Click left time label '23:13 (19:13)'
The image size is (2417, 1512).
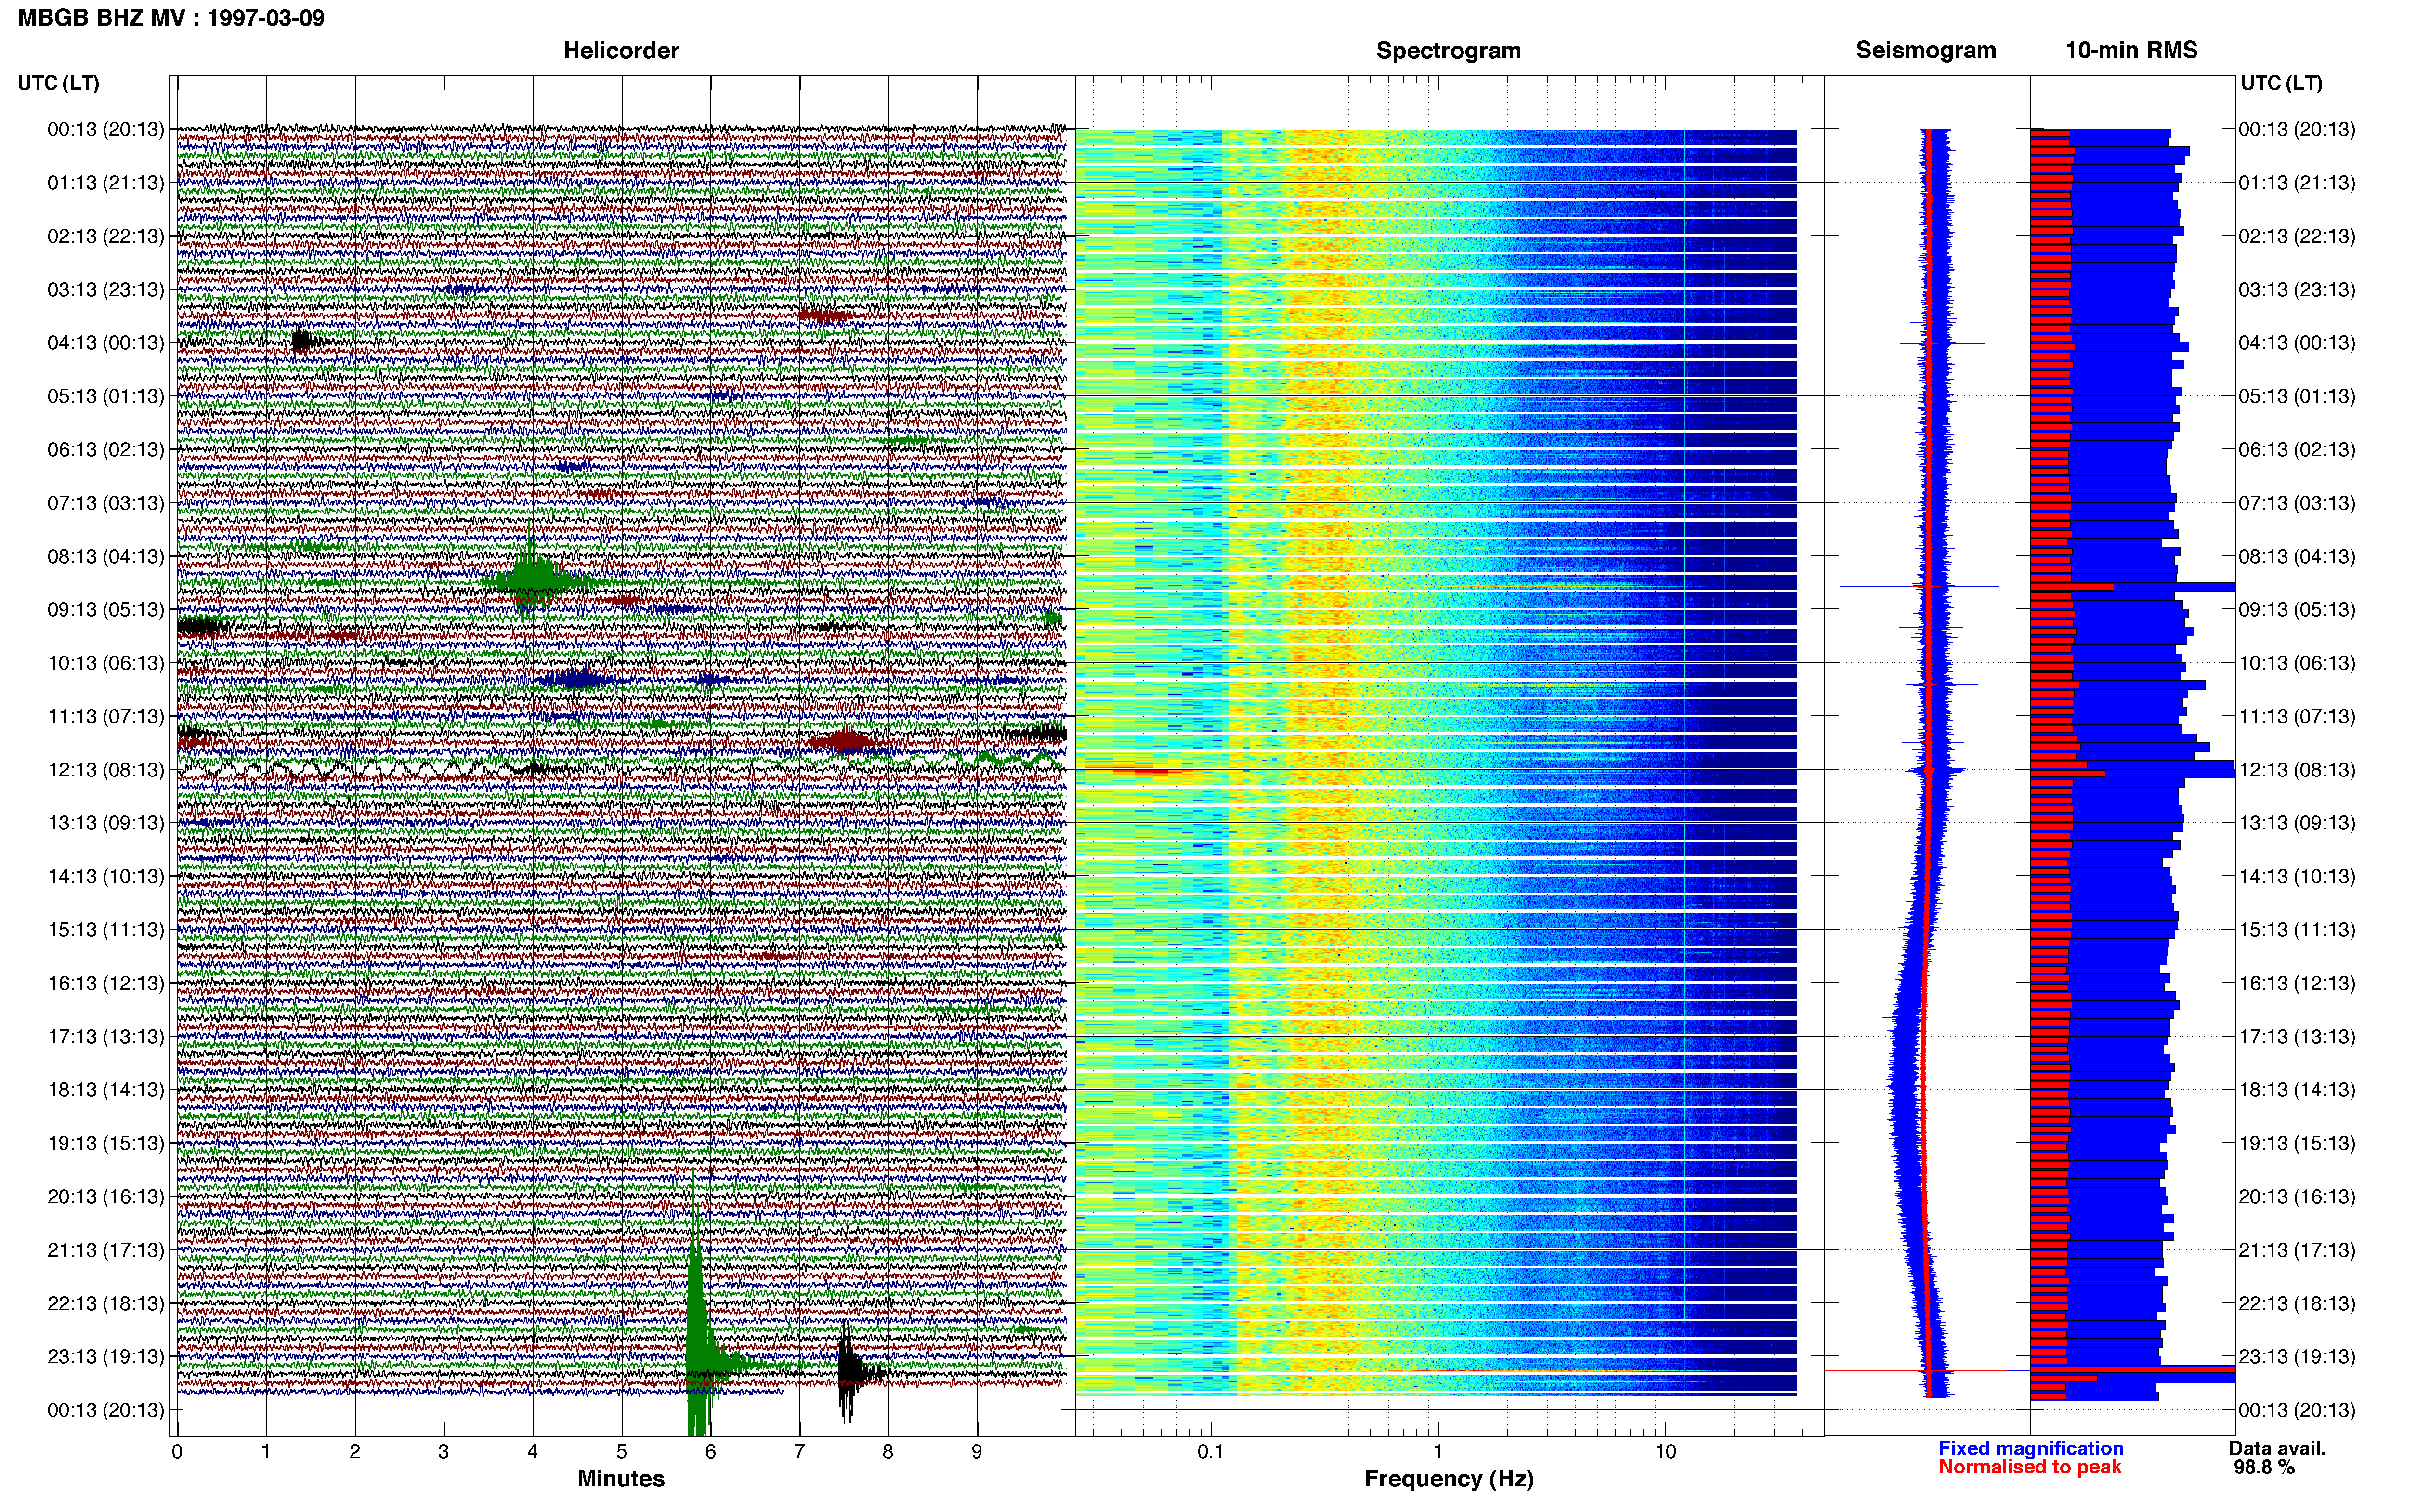[x=106, y=1357]
